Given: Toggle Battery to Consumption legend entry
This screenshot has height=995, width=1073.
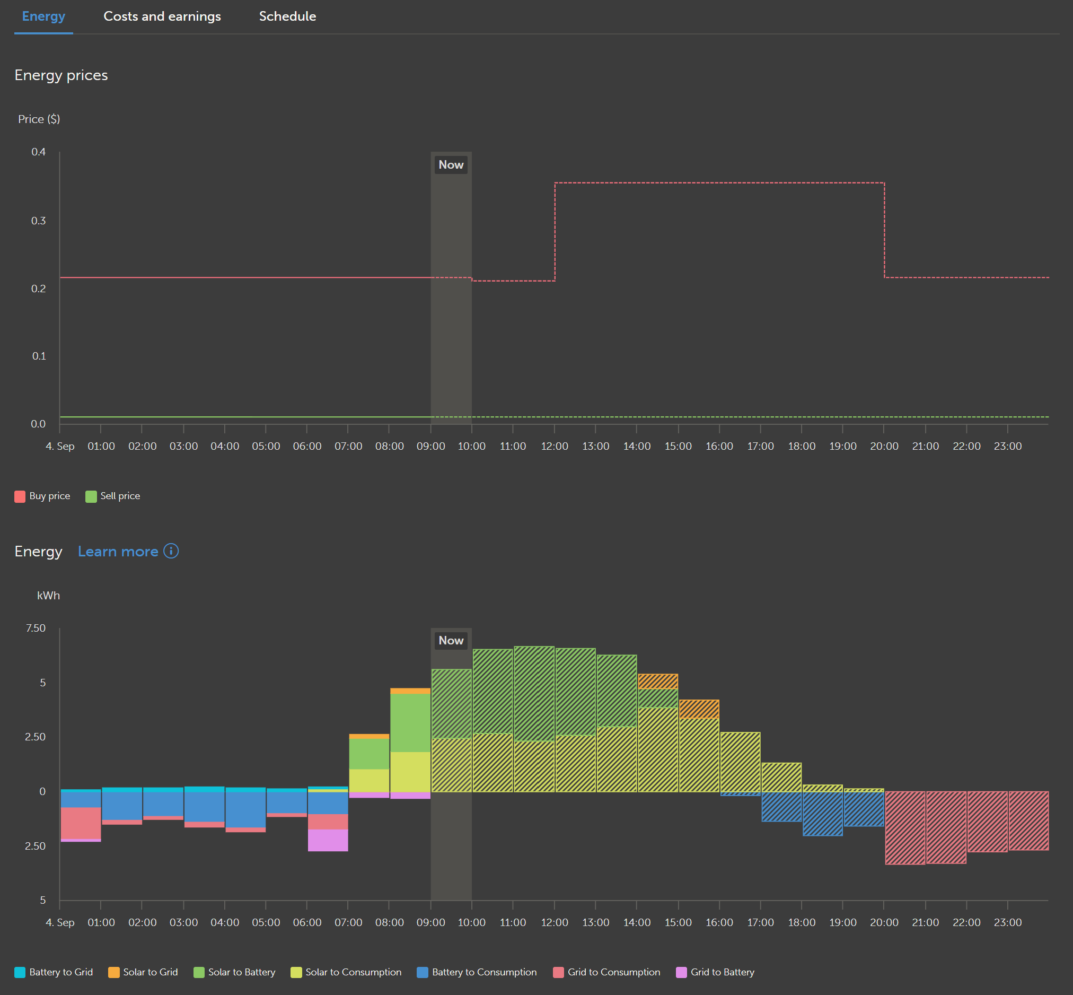Looking at the screenshot, I should (x=484, y=972).
